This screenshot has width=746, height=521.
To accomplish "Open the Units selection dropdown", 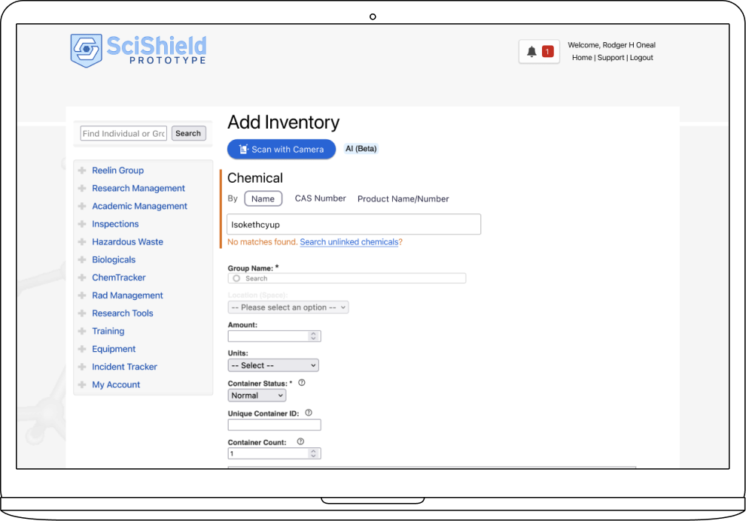I will click(x=273, y=365).
